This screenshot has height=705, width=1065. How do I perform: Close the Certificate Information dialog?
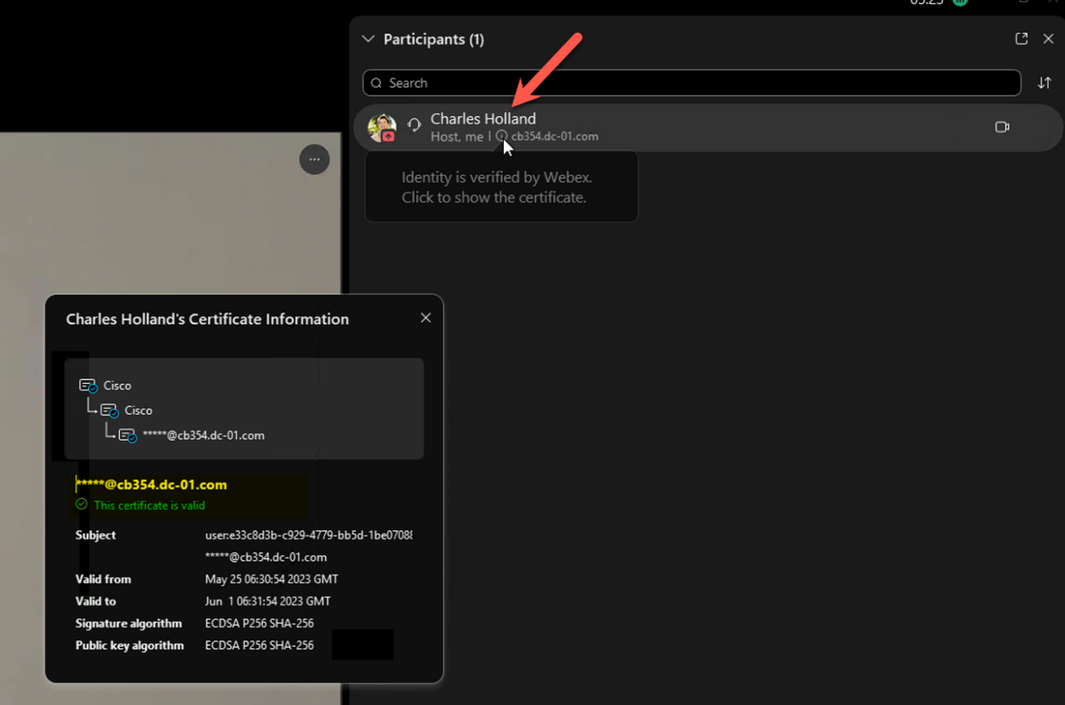pos(425,318)
